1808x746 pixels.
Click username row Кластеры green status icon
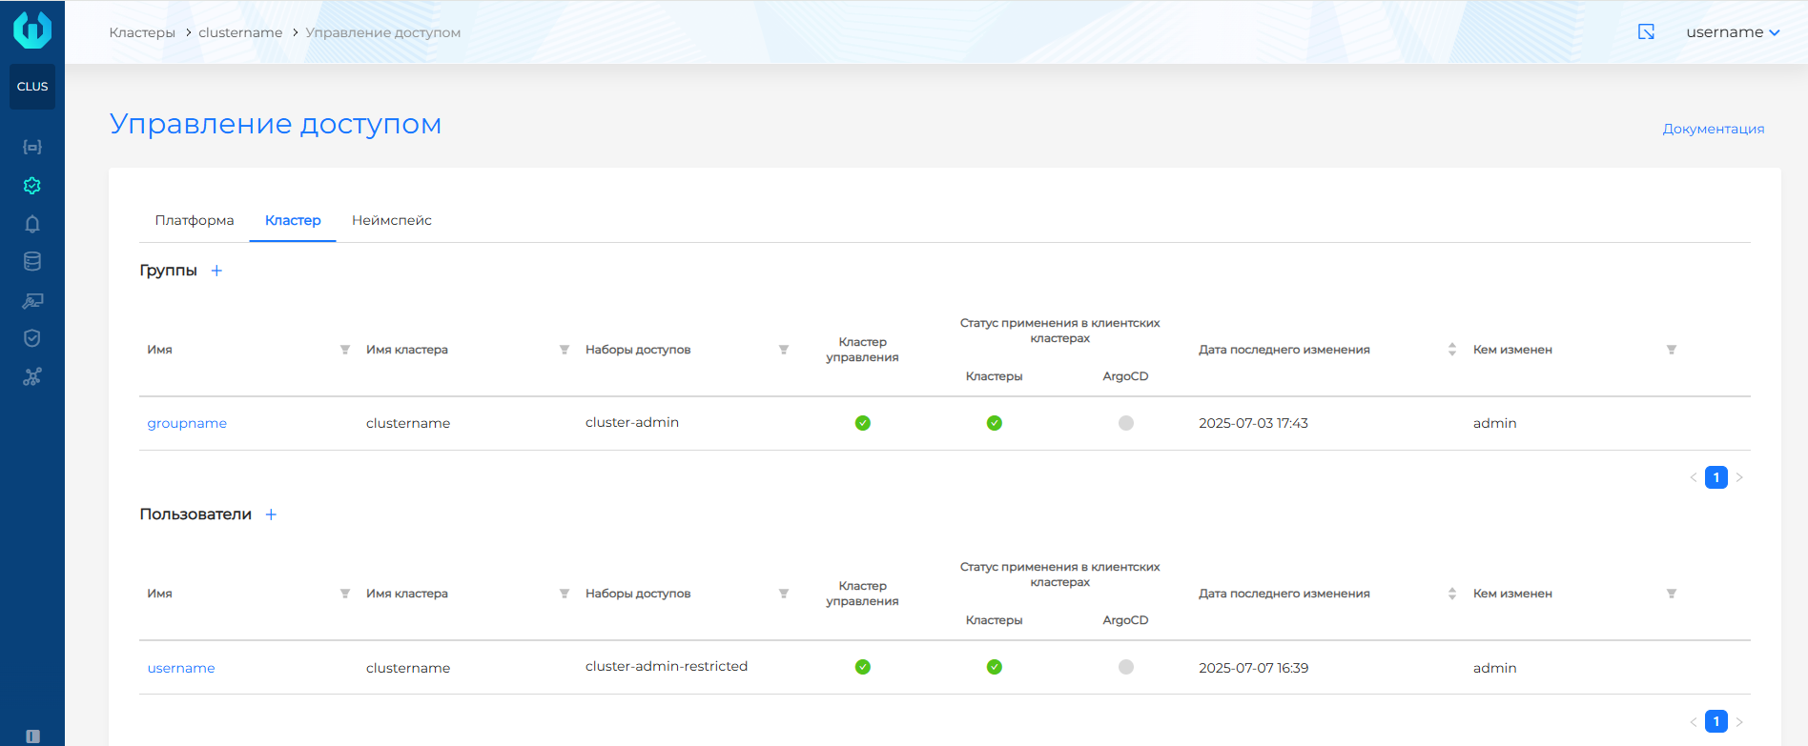coord(995,667)
